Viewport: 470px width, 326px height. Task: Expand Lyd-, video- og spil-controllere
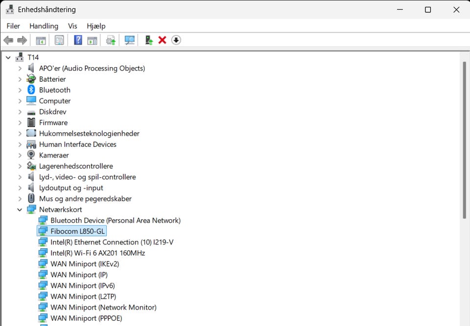20,177
